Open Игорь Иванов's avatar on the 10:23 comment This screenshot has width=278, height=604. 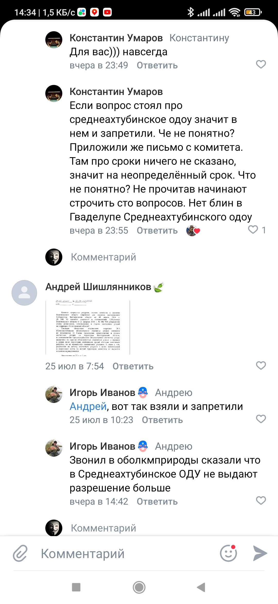click(54, 394)
